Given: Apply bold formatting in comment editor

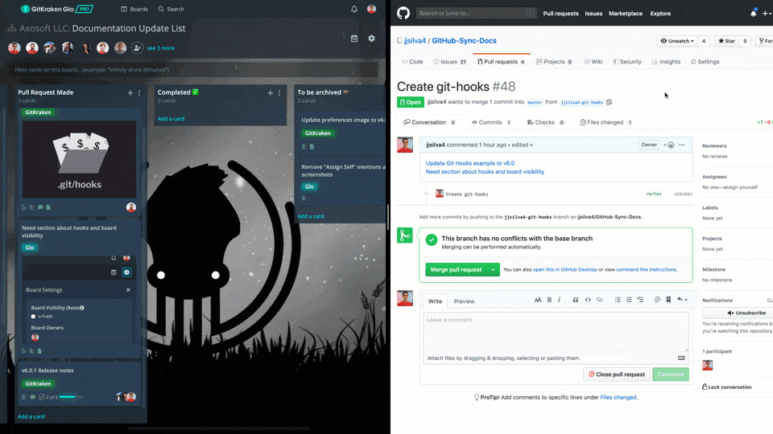Looking at the screenshot, I should click(x=549, y=300).
